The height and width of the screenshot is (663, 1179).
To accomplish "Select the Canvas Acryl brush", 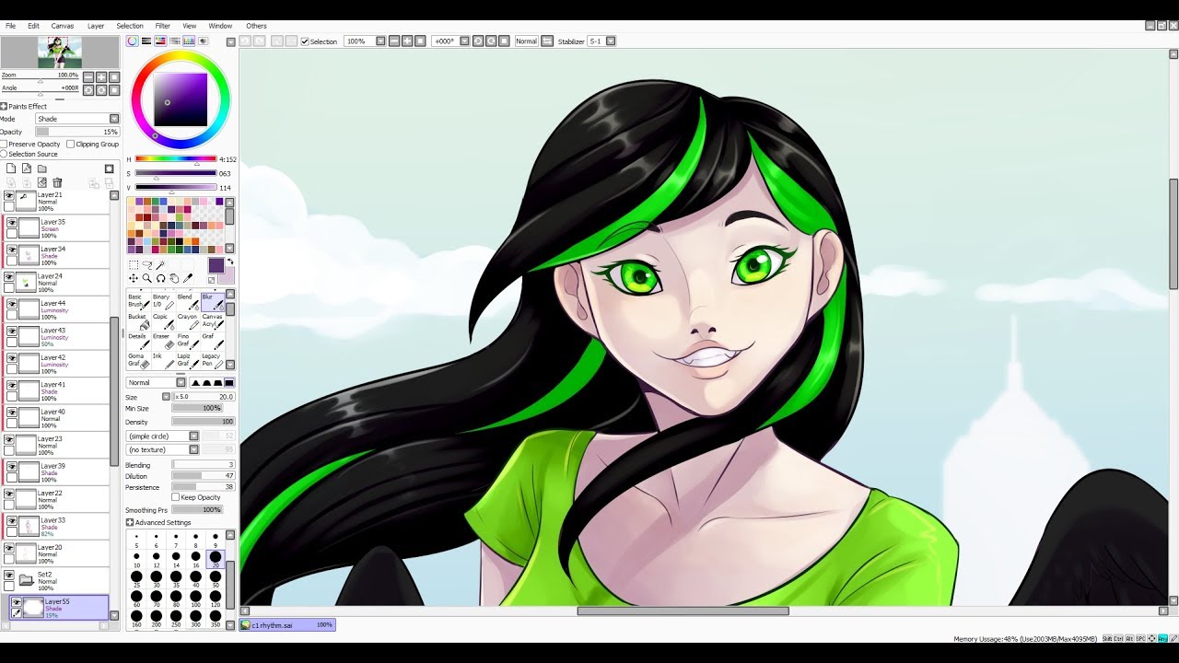I will point(212,321).
